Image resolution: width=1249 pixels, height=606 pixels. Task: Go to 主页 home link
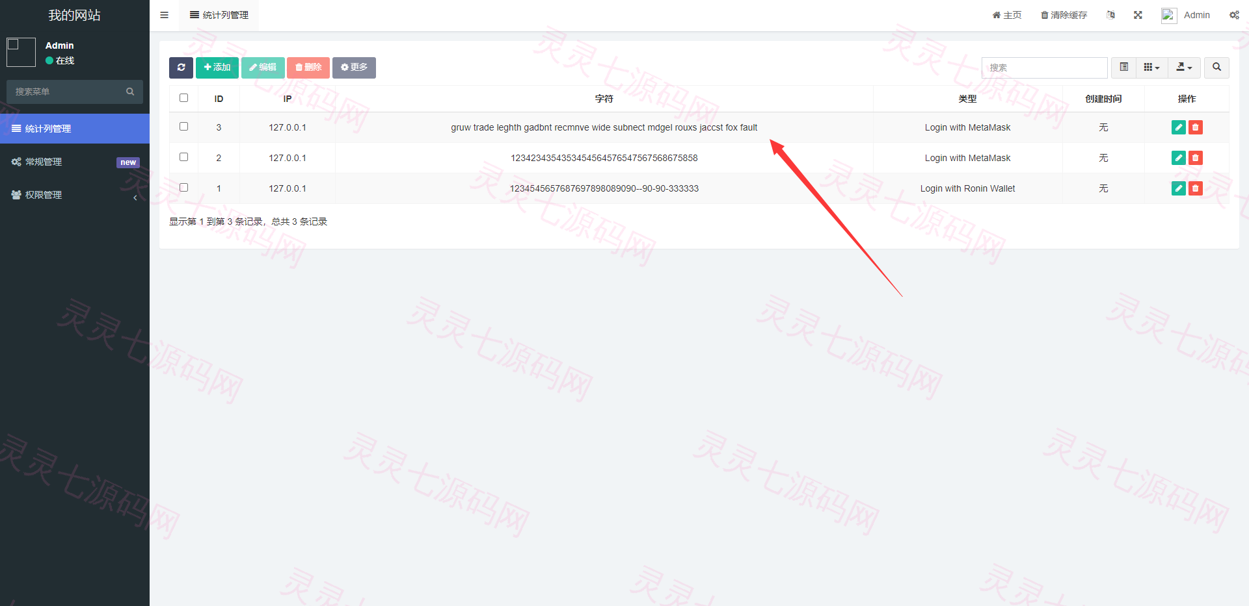point(1007,15)
